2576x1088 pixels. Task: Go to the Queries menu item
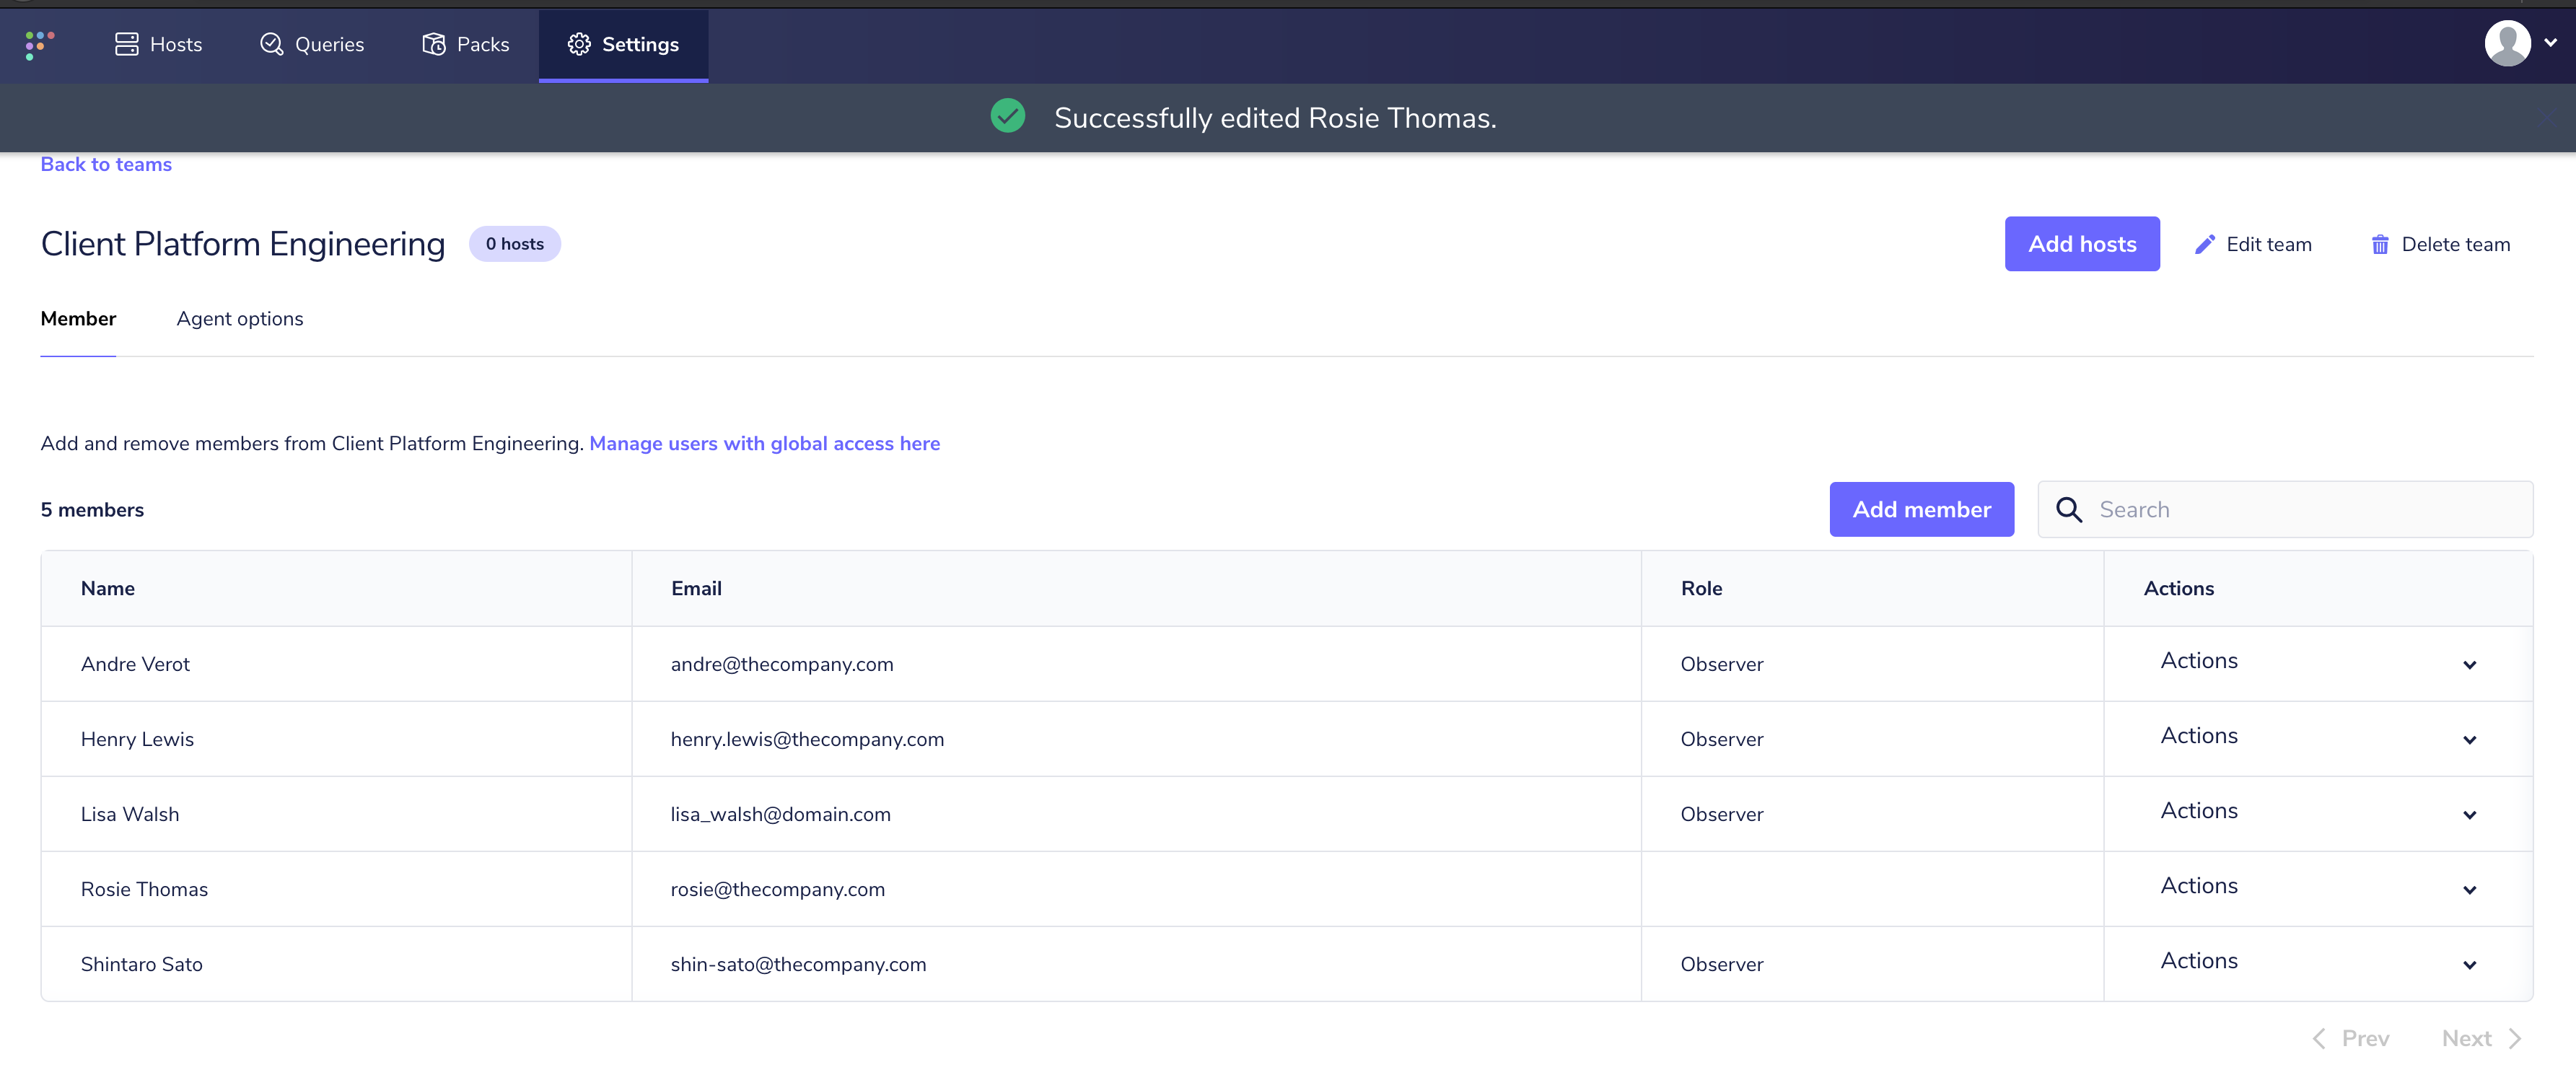[x=312, y=44]
